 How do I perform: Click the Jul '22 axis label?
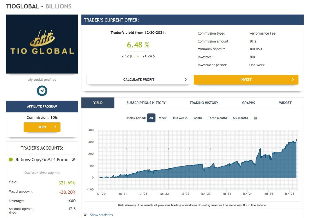tap(185, 194)
